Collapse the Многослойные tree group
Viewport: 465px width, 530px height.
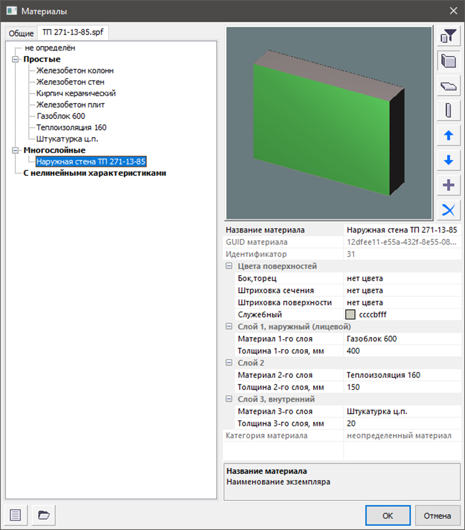pos(16,151)
